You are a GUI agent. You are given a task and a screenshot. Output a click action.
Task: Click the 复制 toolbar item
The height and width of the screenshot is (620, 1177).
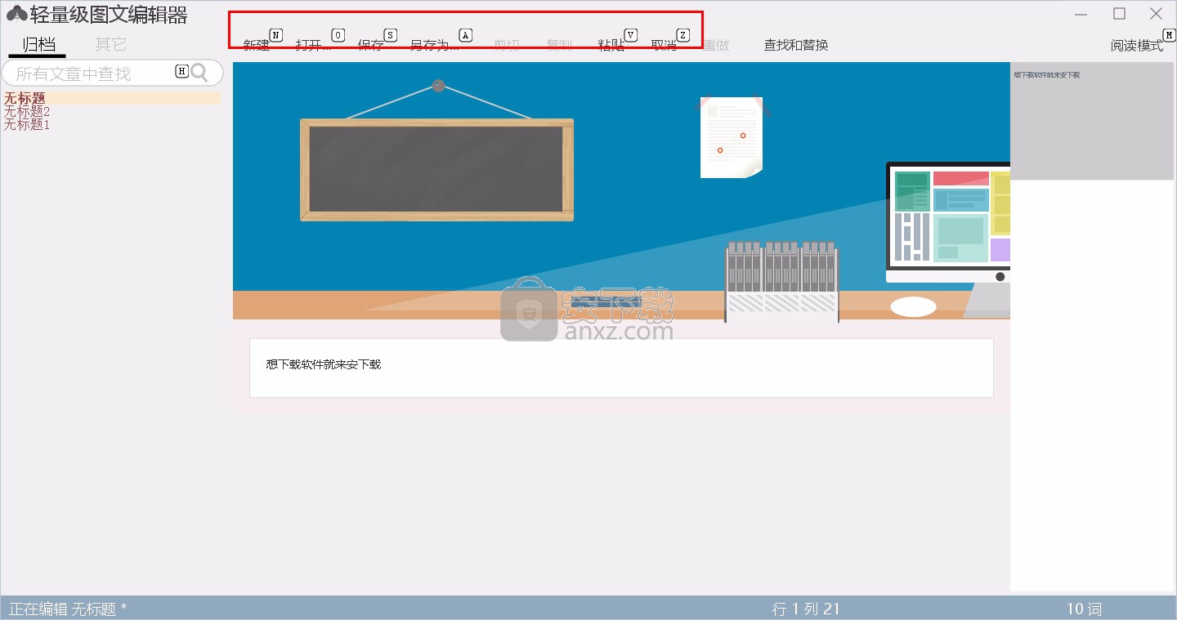559,45
